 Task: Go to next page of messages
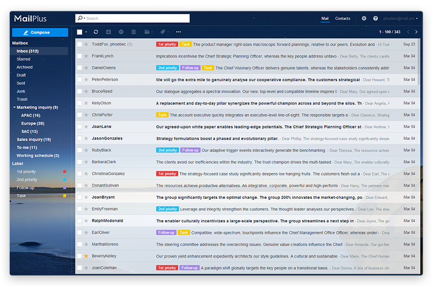click(x=417, y=32)
